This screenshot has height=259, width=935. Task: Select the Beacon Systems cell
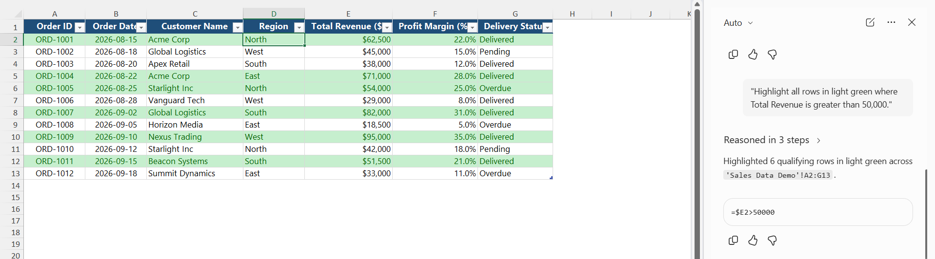(195, 161)
